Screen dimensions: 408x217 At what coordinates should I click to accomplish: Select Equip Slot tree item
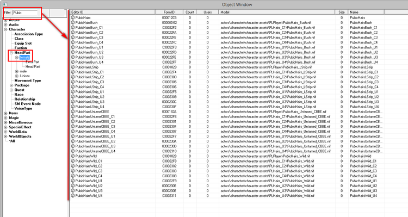pos(23,43)
